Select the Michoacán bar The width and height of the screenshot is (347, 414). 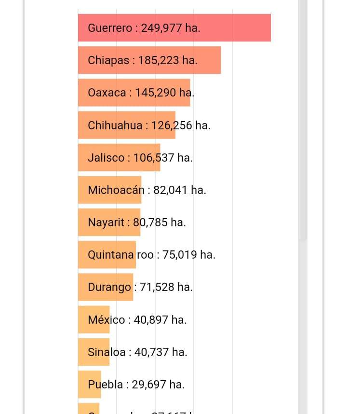109,190
